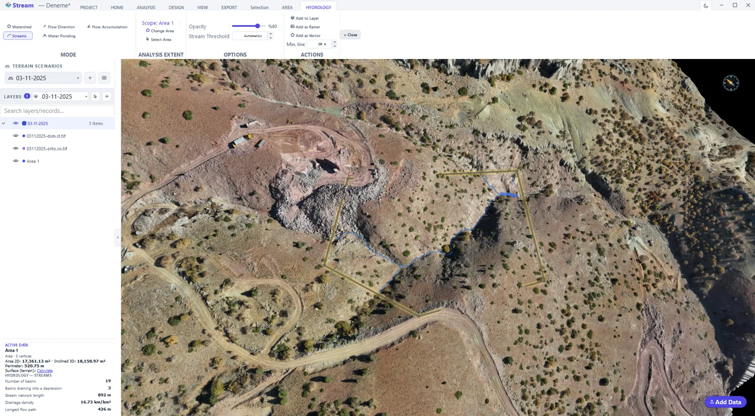Viewport: 755px width, 416px height.
Task: Click the Layers count badge
Action: pyautogui.click(x=27, y=96)
